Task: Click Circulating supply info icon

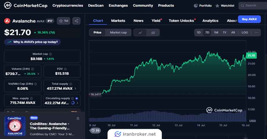Action: coord(73,98)
